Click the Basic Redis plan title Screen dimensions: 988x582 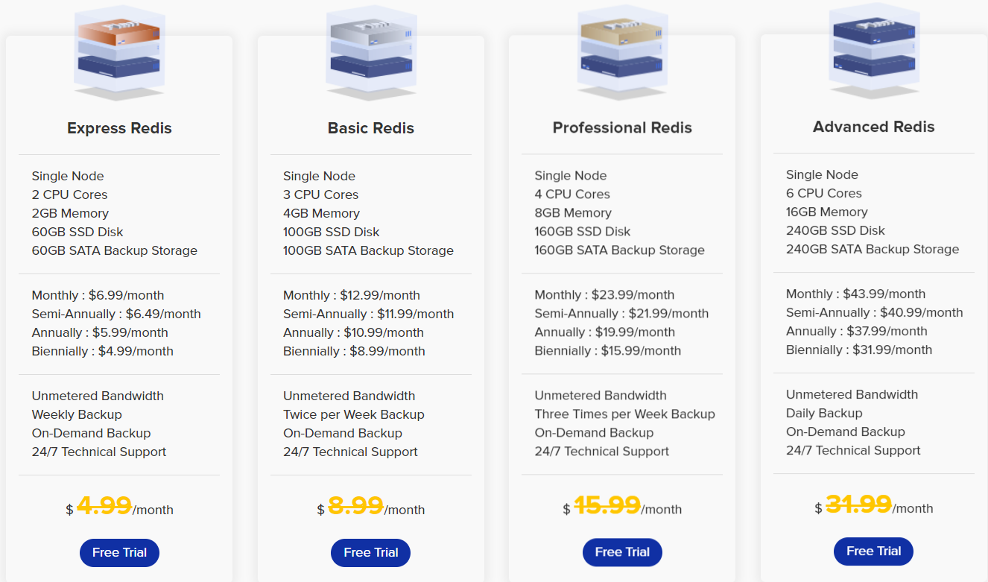click(370, 128)
